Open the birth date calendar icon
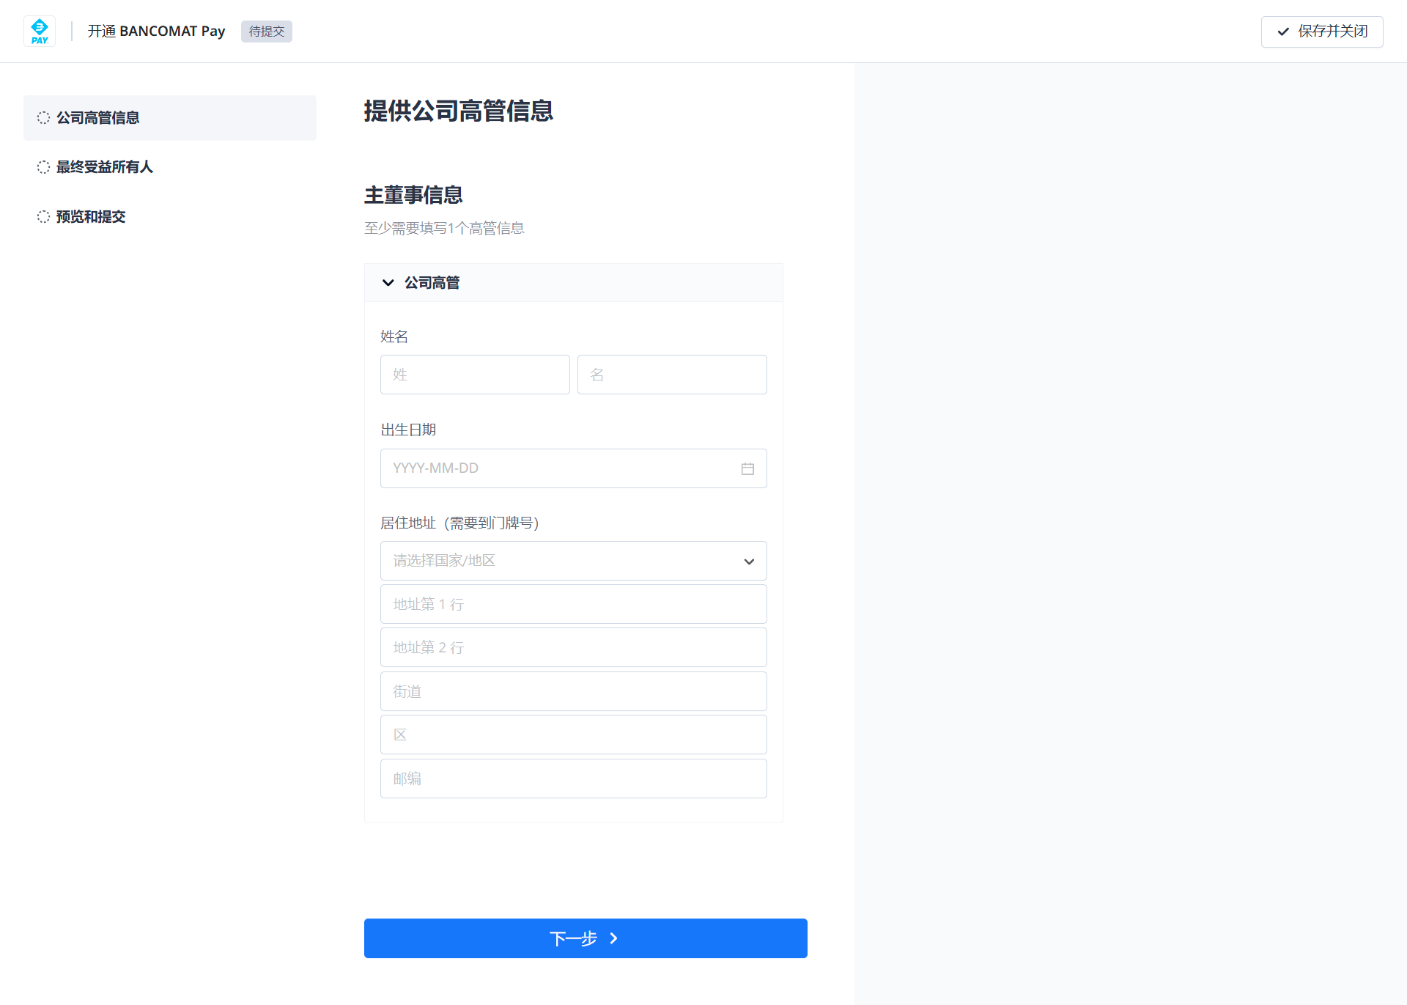The image size is (1407, 1005). (747, 468)
